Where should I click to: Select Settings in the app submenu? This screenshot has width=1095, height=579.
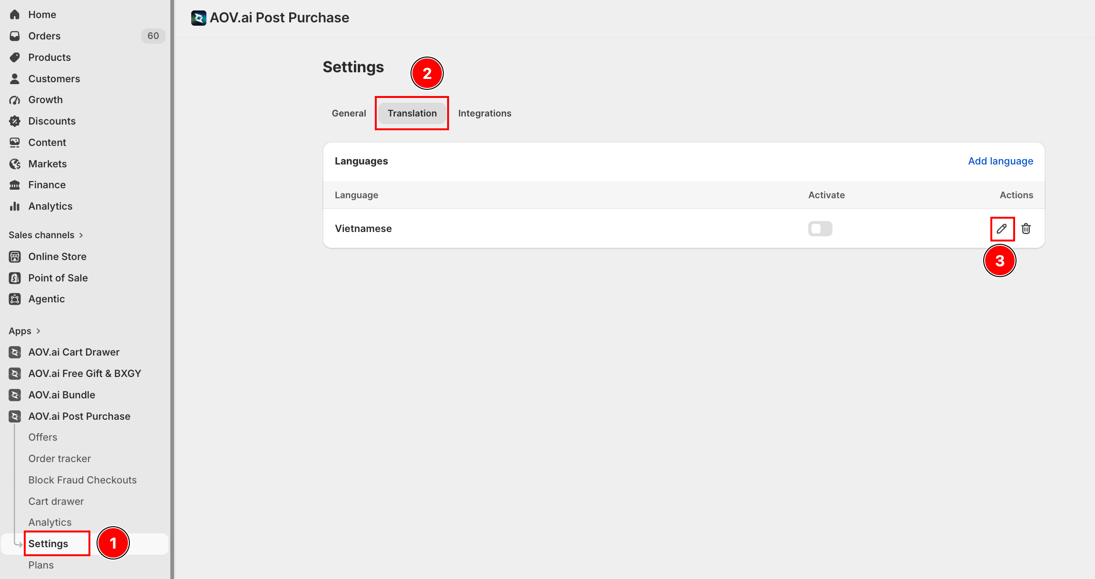point(48,544)
